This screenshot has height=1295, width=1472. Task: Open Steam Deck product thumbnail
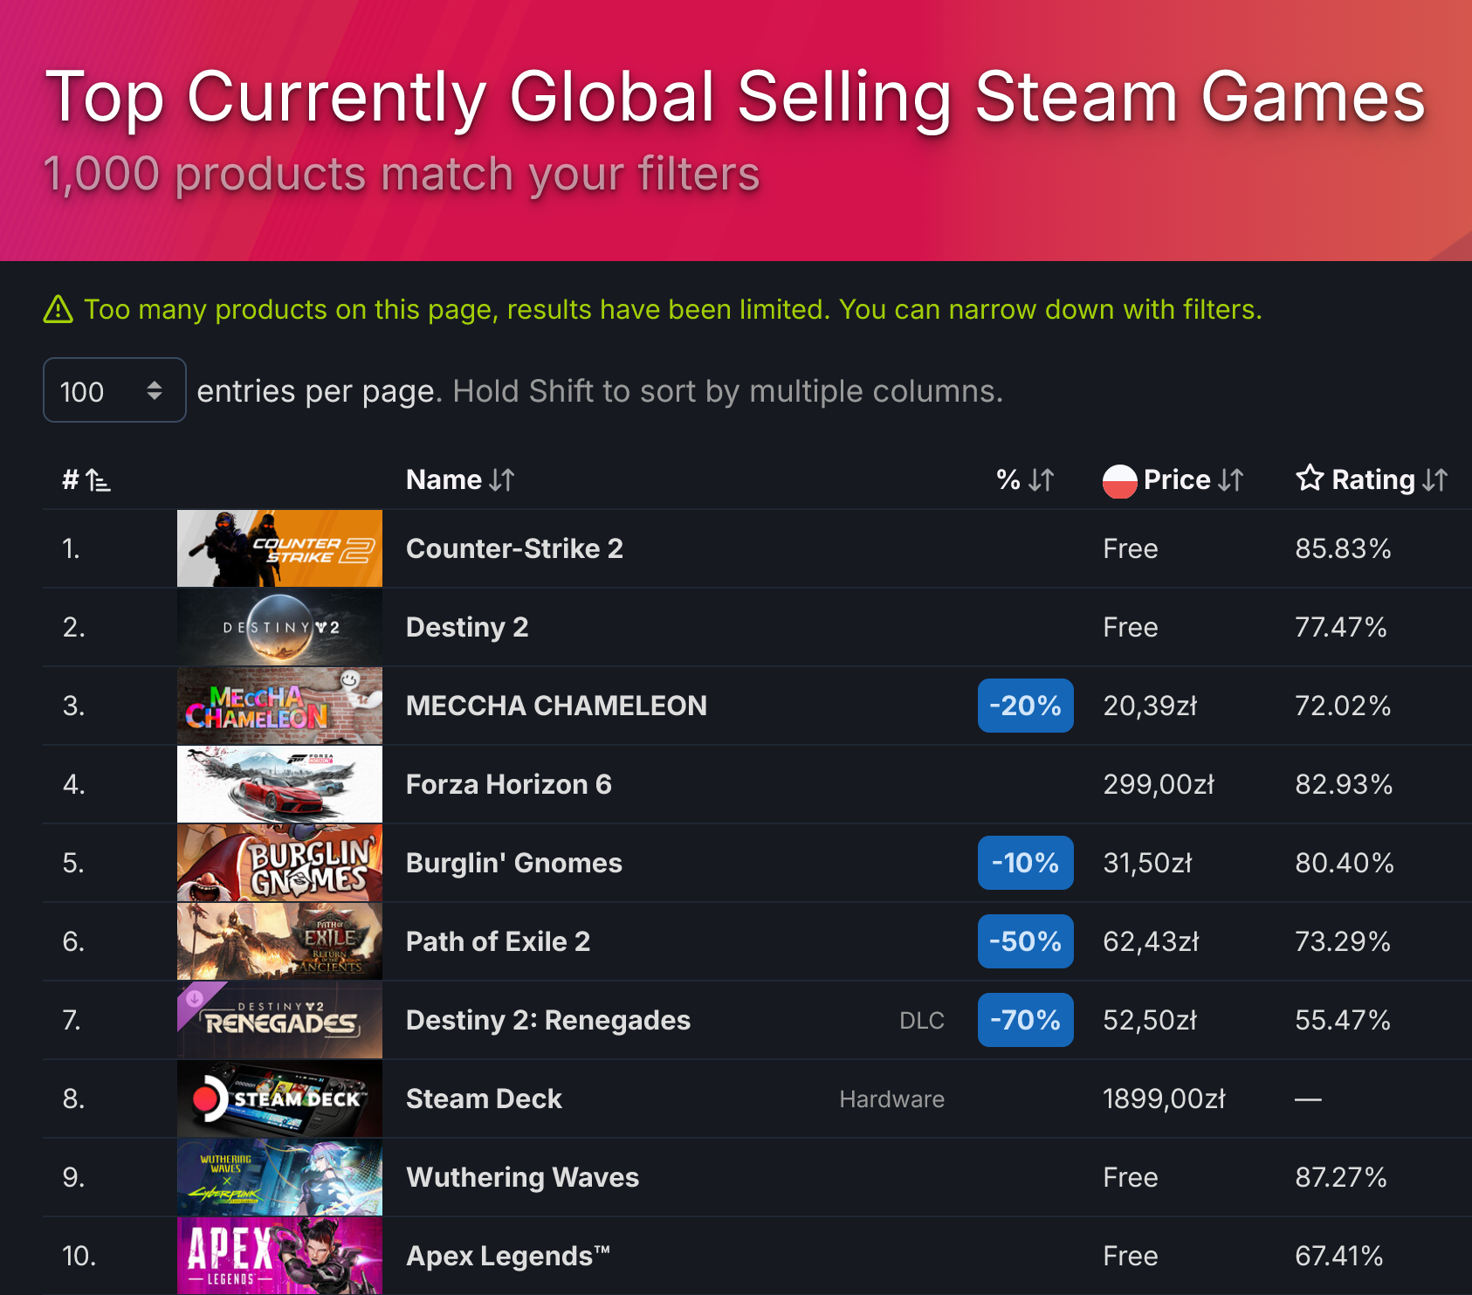coord(279,1099)
